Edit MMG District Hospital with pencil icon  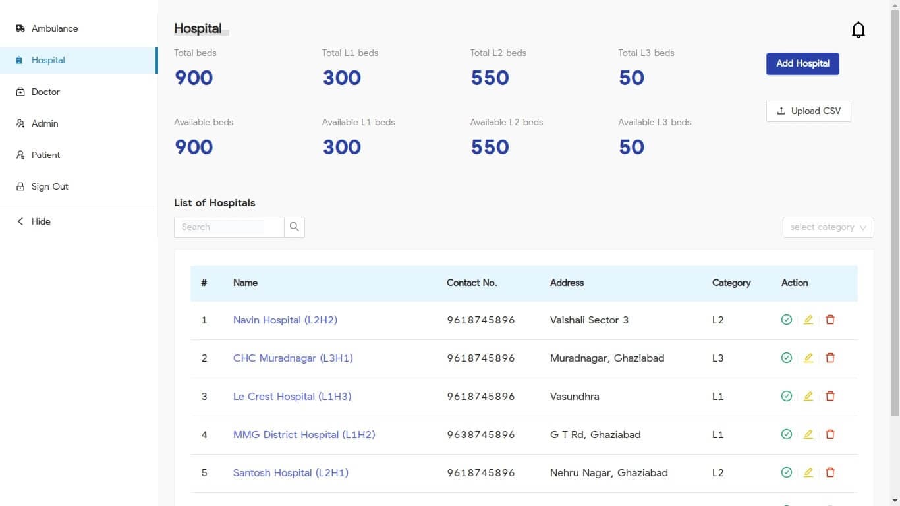tap(808, 434)
